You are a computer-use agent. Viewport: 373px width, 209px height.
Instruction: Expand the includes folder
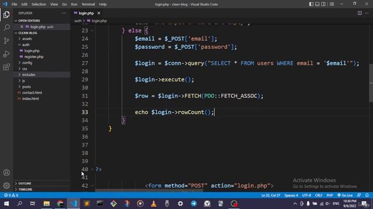[29, 75]
